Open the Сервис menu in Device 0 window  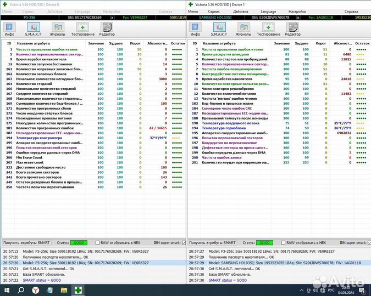coord(27,11)
